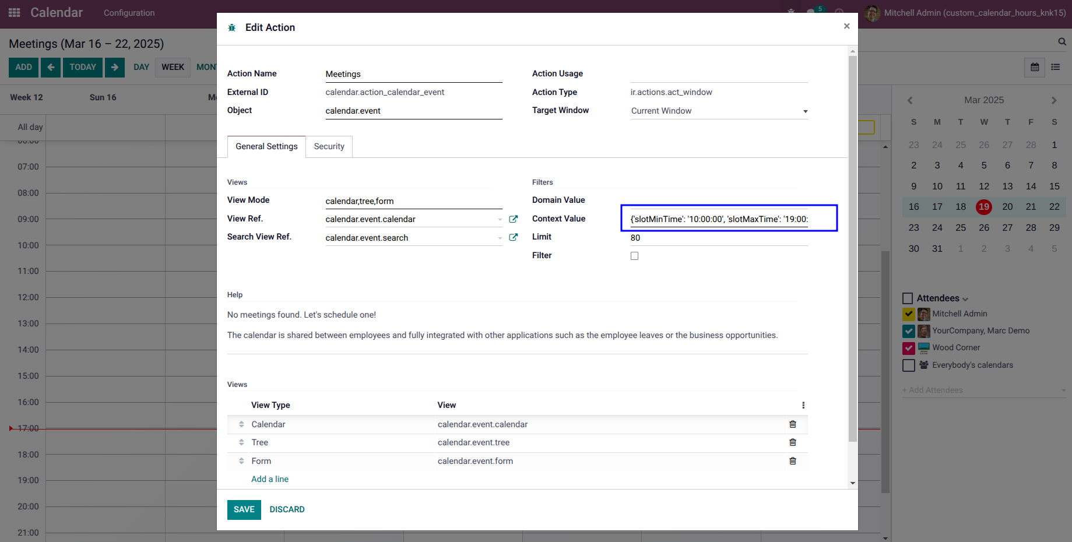The image size is (1072, 542).
Task: Open the Target Window dropdown
Action: [x=719, y=111]
